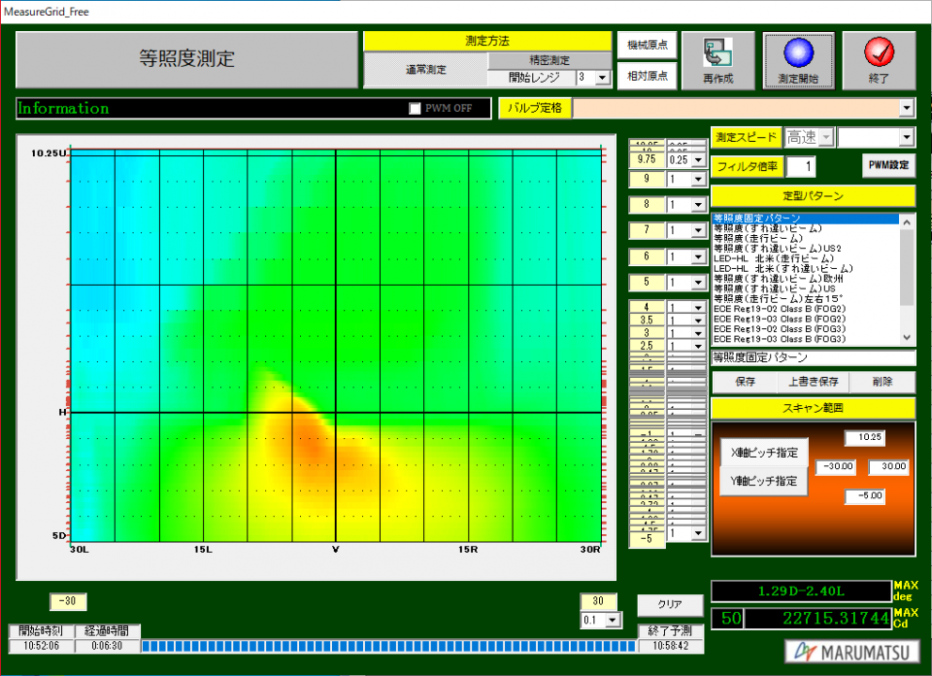Click the scan range right field 30.00
The height and width of the screenshot is (676, 932).
click(x=888, y=467)
